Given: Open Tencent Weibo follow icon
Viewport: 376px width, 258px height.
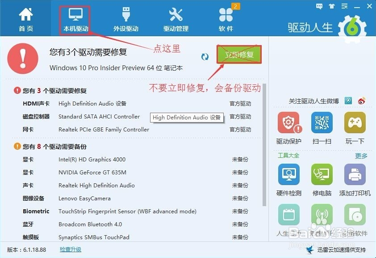Looking at the screenshot, I should click(348, 101).
